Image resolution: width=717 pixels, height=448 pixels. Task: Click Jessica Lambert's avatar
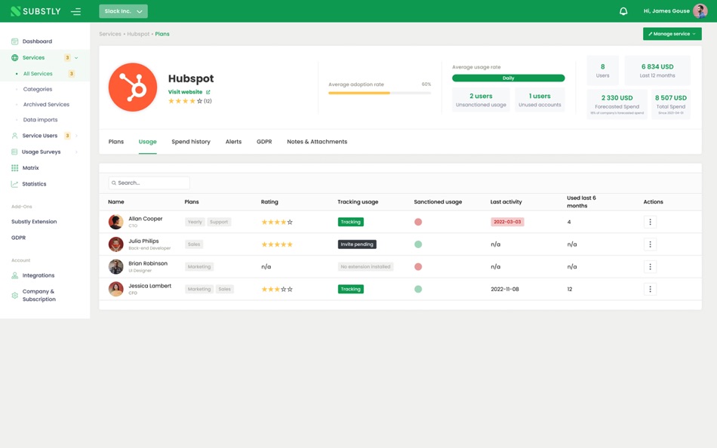(115, 289)
